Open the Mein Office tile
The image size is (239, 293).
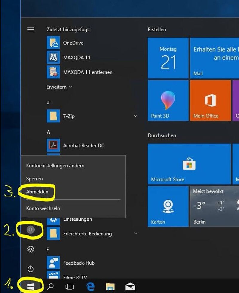pyautogui.click(x=210, y=100)
